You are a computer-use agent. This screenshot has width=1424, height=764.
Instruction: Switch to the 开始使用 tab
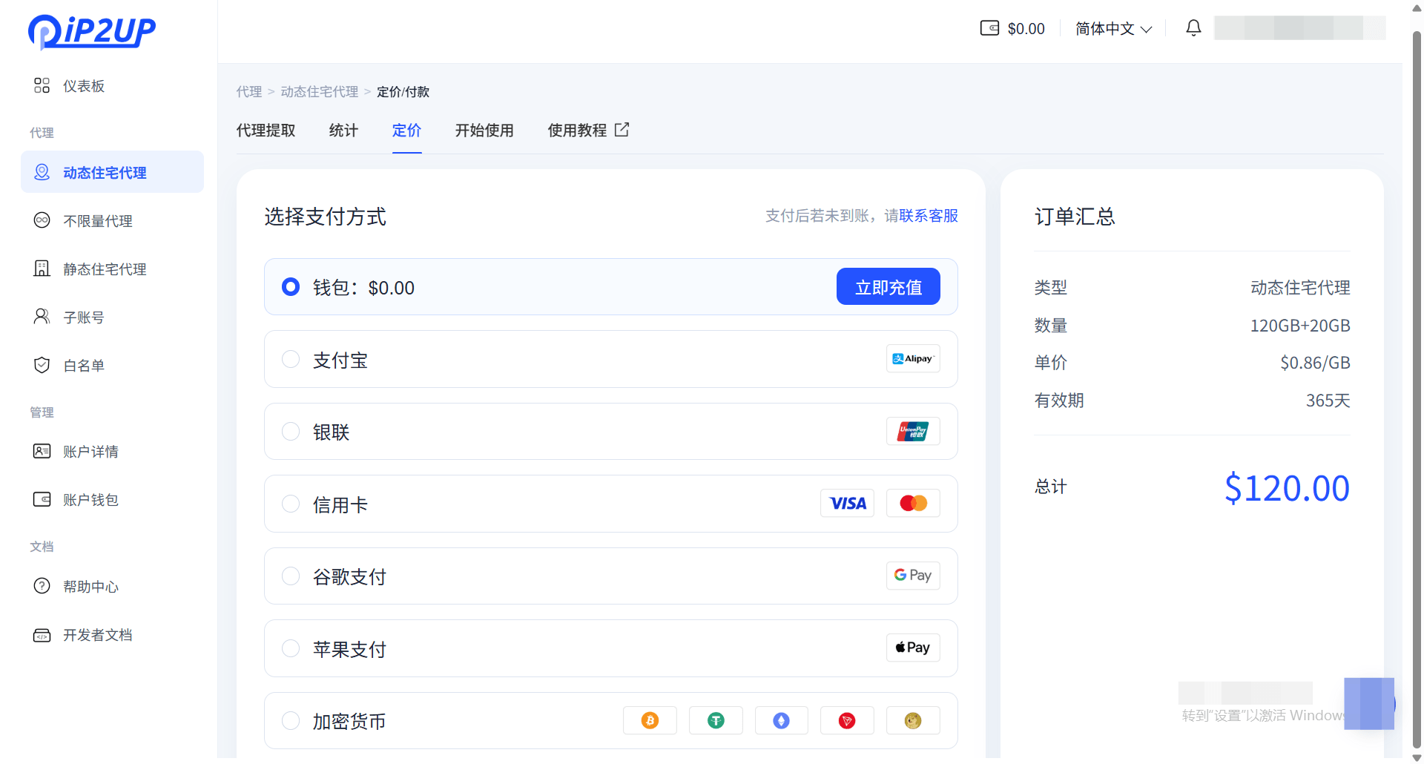484,131
